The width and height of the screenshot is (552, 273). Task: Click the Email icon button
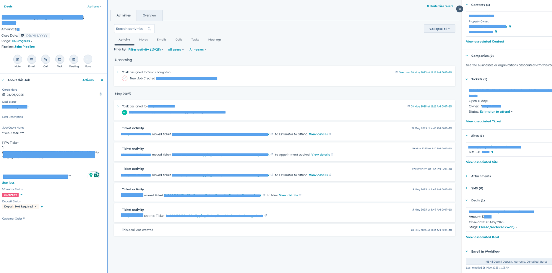click(31, 59)
